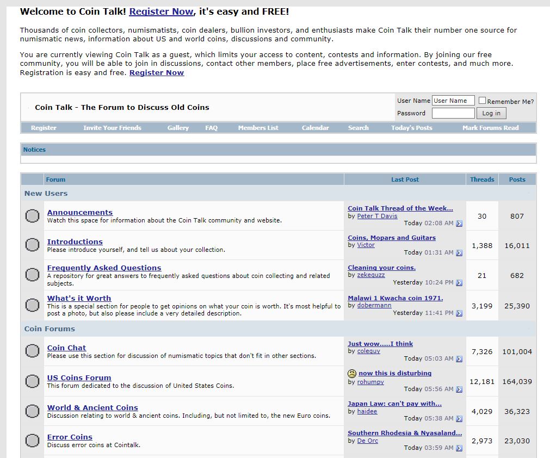
Task: Click the status icon beside World & Ancient Coins
Action: (x=32, y=411)
